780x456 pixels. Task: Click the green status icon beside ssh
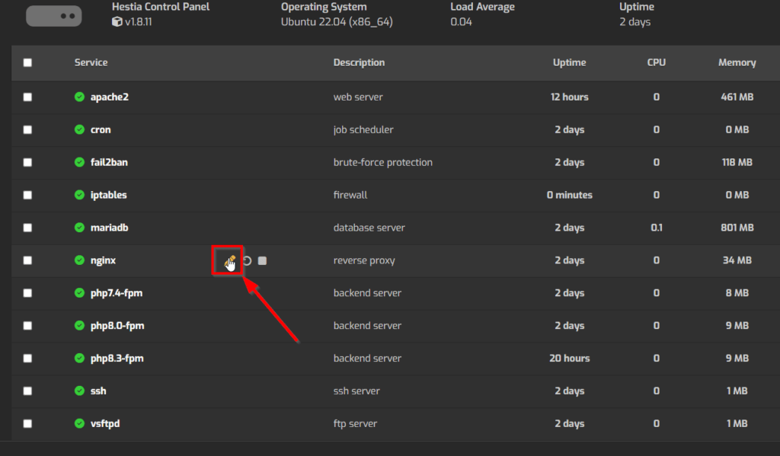click(x=79, y=391)
